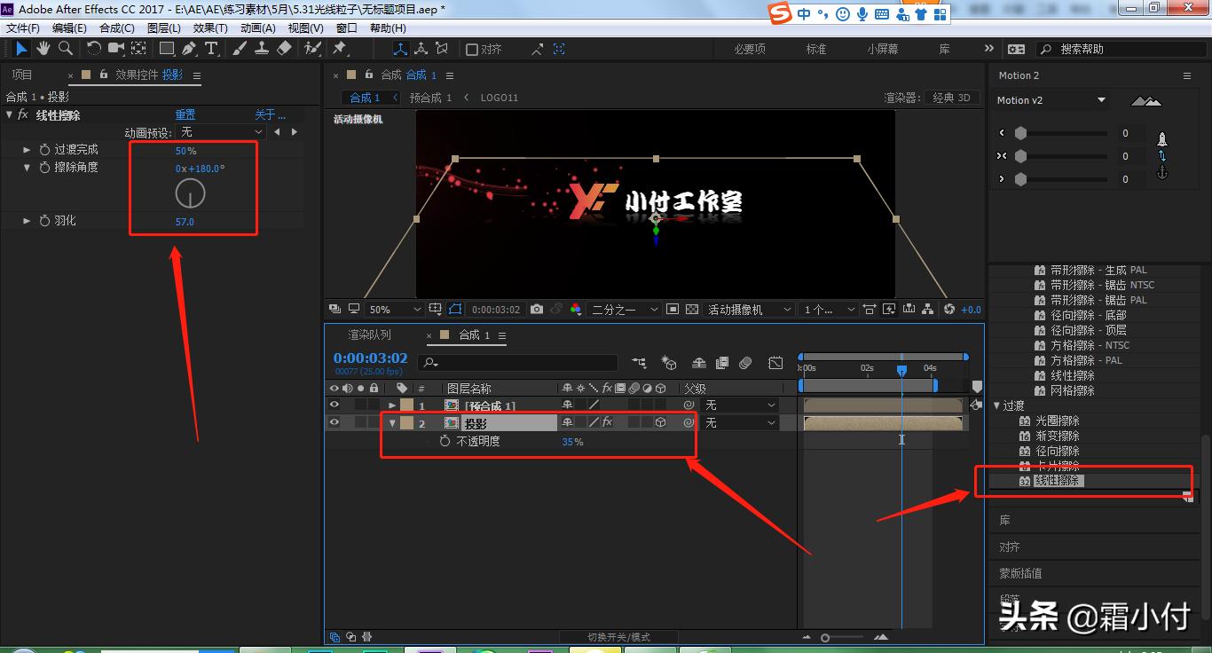
Task: Select the Hand tool in the toolbar
Action: pyautogui.click(x=42, y=48)
